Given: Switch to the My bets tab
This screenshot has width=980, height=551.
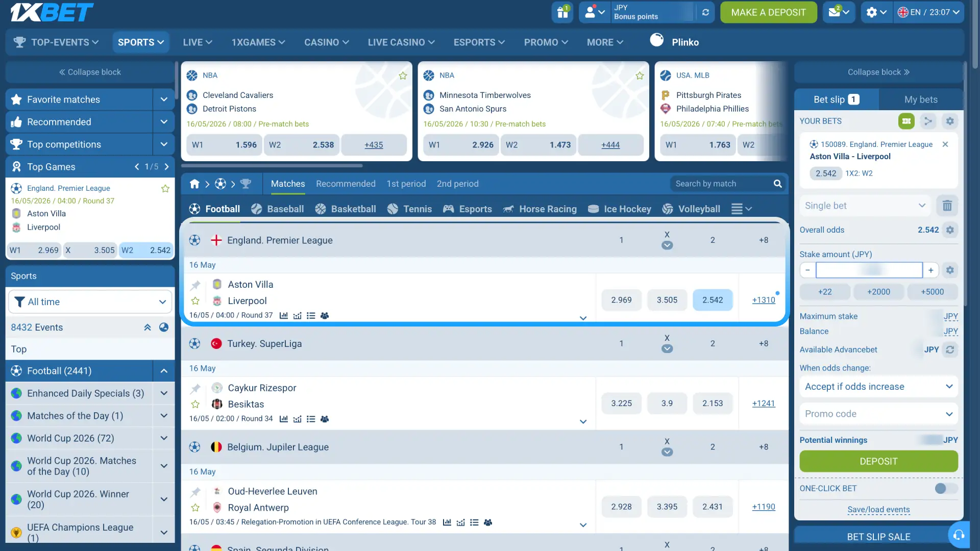Looking at the screenshot, I should (921, 99).
